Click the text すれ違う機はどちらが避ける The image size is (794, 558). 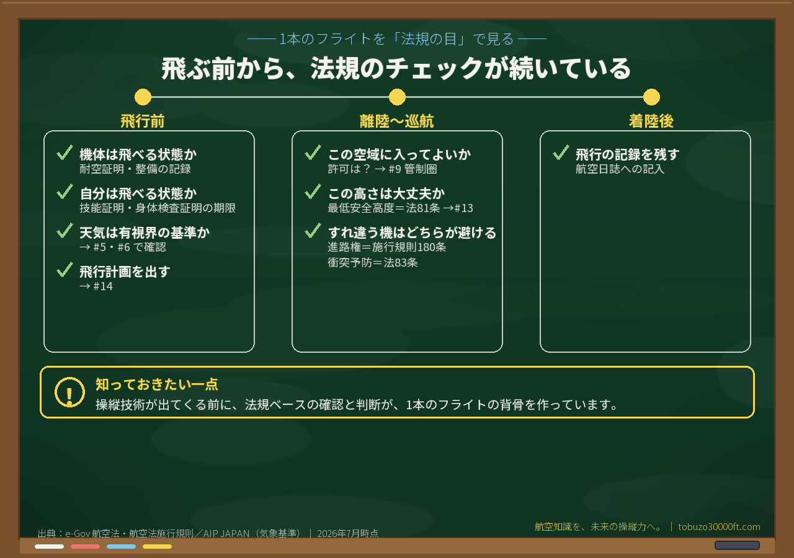(413, 232)
